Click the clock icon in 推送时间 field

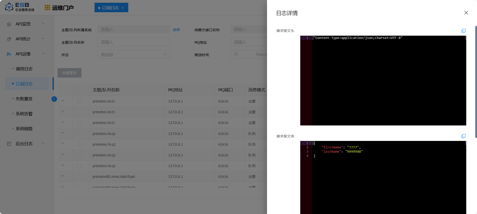[x=236, y=54]
